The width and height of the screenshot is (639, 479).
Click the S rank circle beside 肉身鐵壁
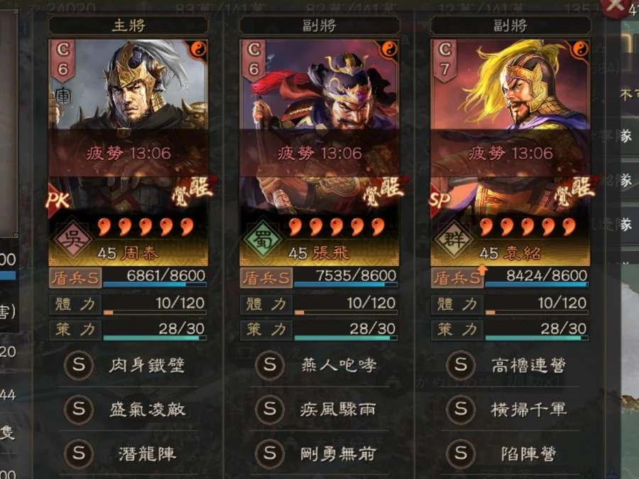79,365
